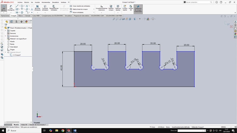Switch to the Calcular tab

[28, 16]
